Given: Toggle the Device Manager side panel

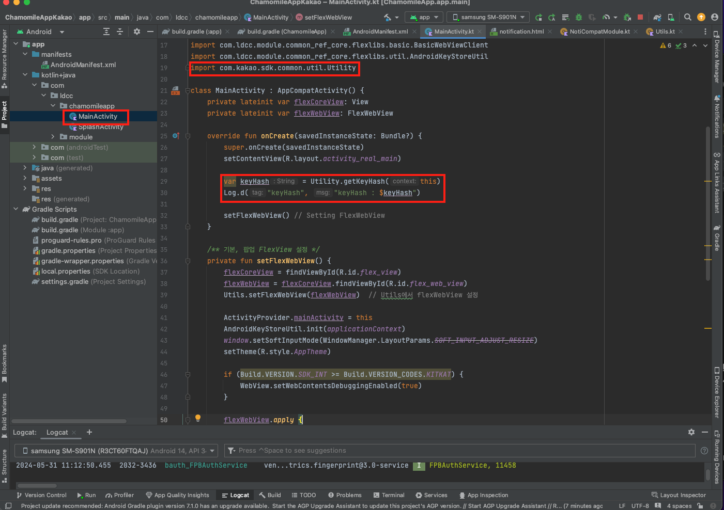Looking at the screenshot, I should pos(717,57).
